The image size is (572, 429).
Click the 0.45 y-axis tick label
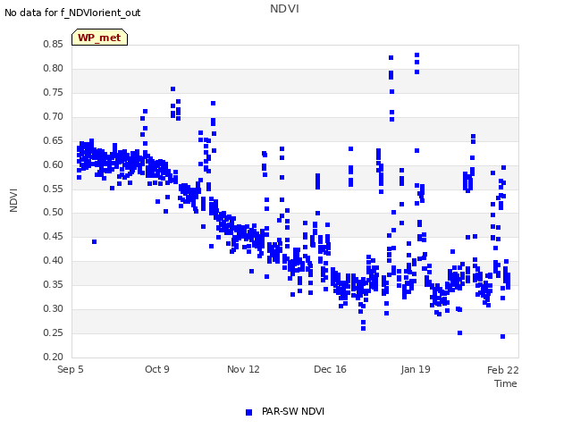(x=53, y=236)
